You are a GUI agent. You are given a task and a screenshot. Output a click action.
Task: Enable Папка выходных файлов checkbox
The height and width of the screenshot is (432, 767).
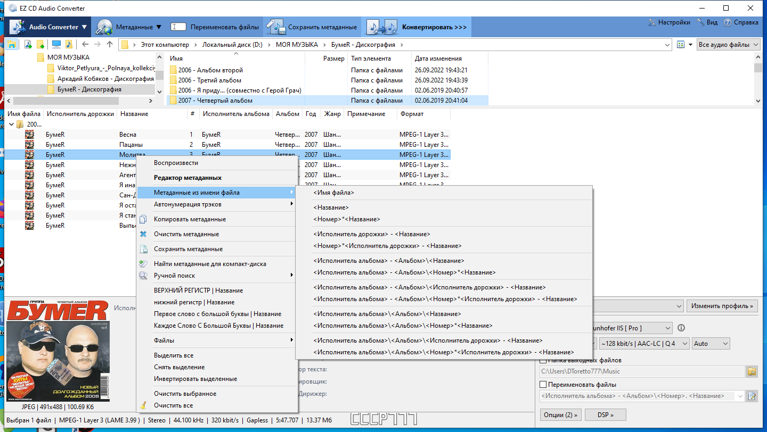click(543, 360)
